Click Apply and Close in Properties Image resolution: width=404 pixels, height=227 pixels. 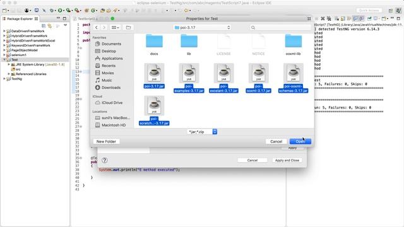pos(287,160)
